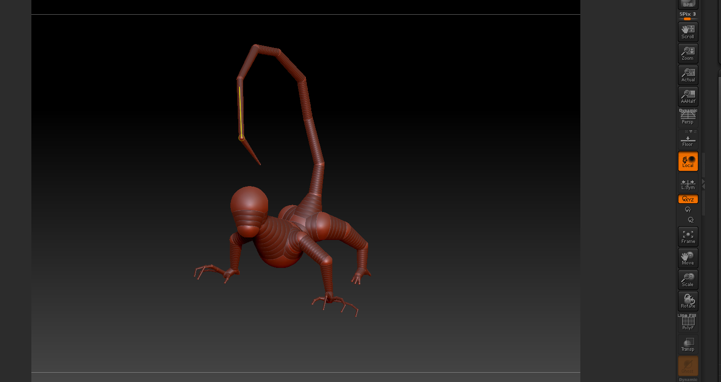Activate AAHalf antialiased half-size view
The image size is (721, 382).
coord(688,96)
